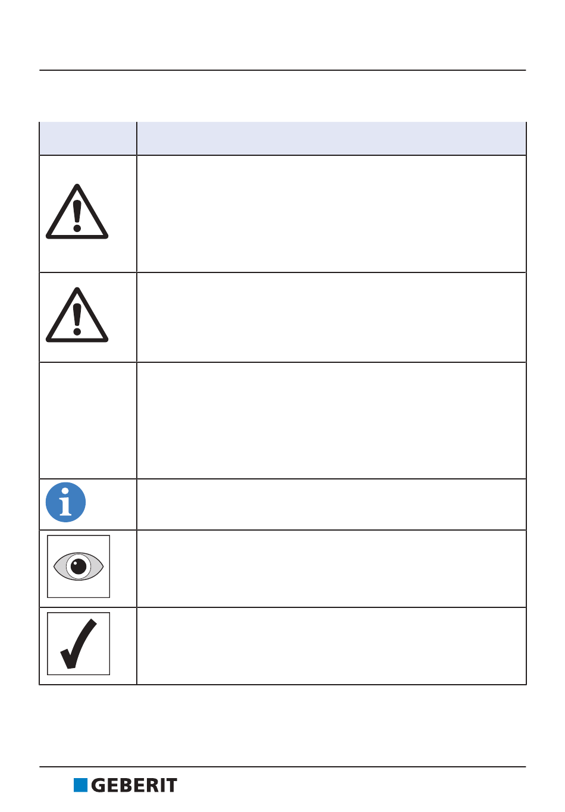This screenshot has height=812, width=565.
Task: Click the footer rule above Geberit logo
Action: [x=282, y=767]
